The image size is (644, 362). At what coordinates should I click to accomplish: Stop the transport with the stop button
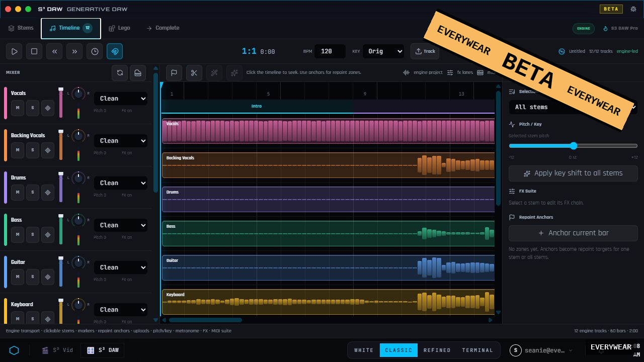pos(34,51)
